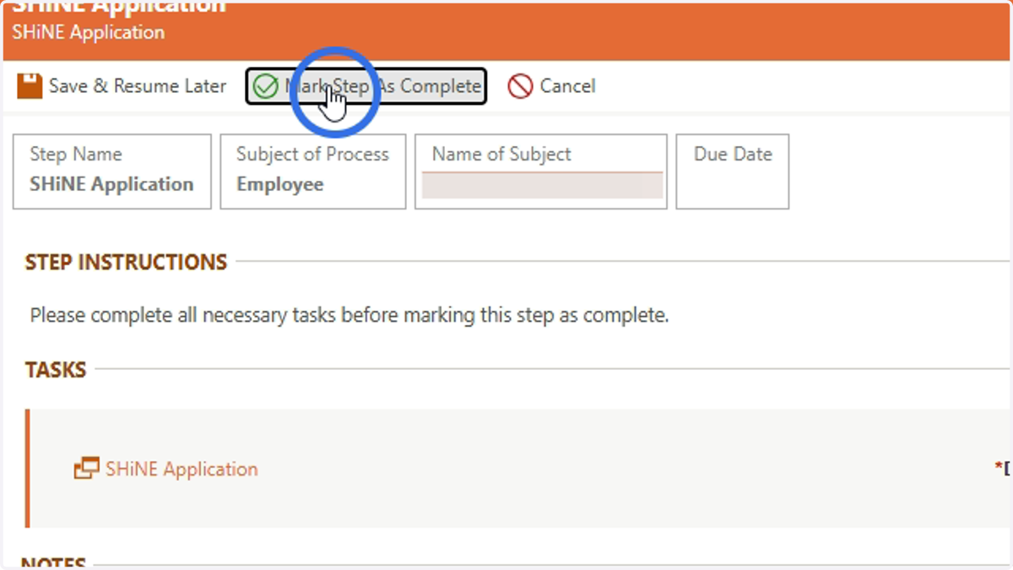Screen dimensions: 1013x570
Task: Click the Due Date box
Action: pos(733,171)
